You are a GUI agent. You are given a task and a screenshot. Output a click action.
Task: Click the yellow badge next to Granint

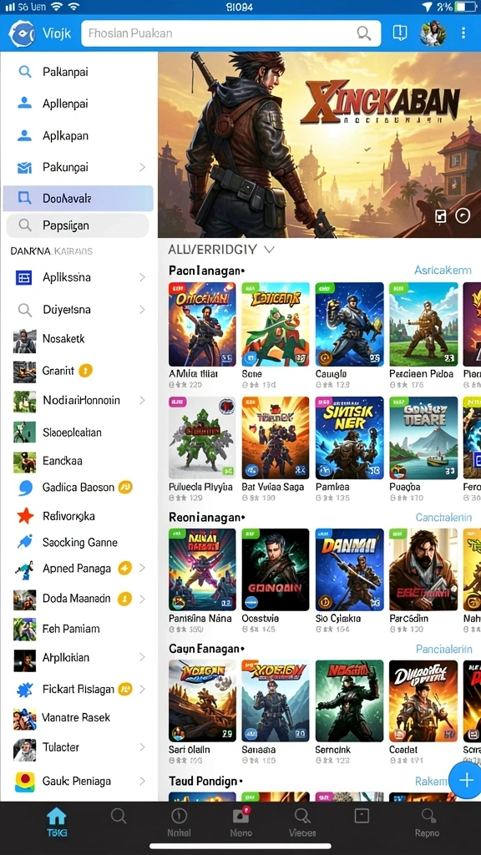pos(86,372)
